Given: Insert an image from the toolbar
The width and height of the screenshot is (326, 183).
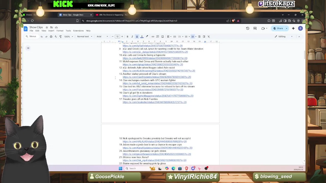Looking at the screenshot, I should pos(162,37).
